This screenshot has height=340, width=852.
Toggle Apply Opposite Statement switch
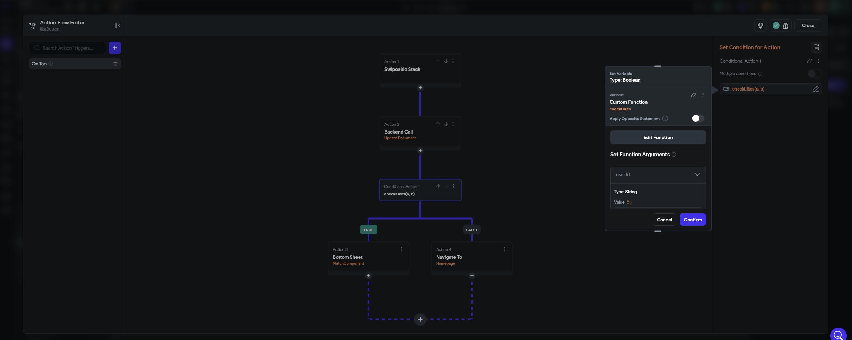[x=698, y=118]
